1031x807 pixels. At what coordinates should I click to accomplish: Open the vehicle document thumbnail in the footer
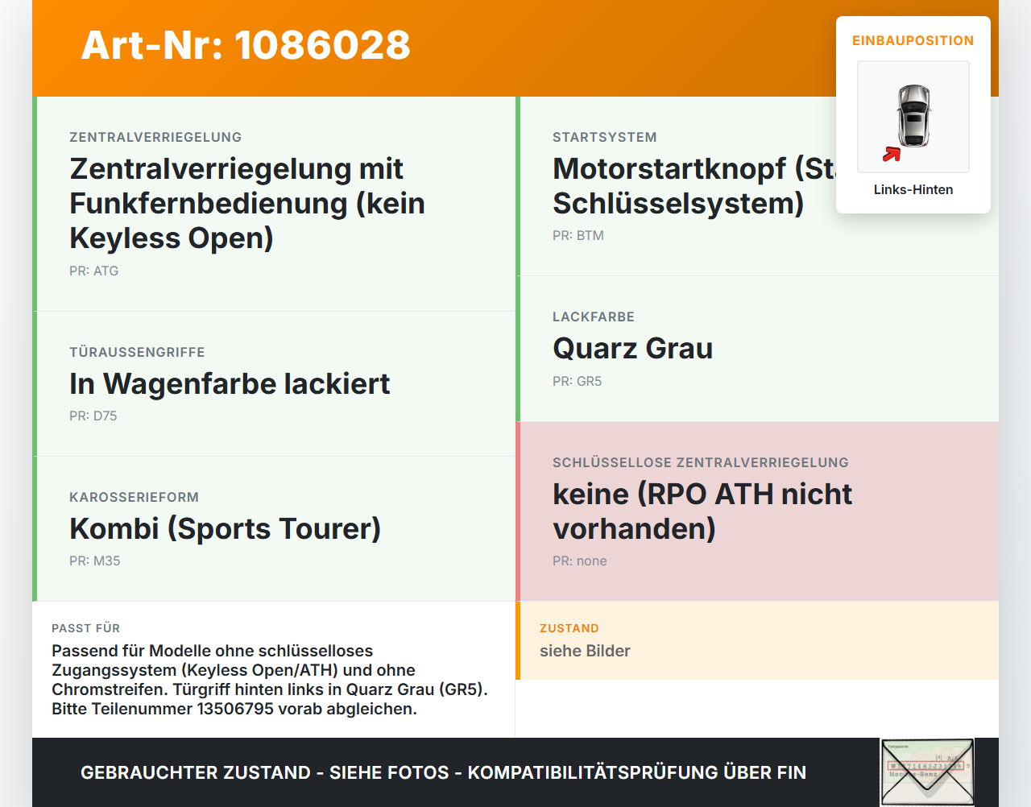tap(927, 772)
